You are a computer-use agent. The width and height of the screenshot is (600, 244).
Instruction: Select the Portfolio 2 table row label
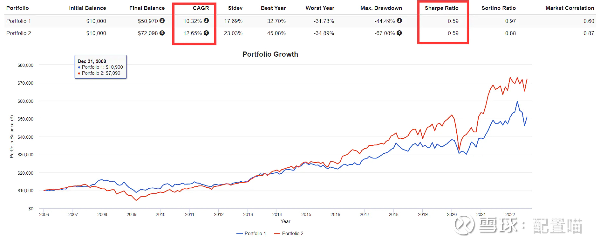point(19,33)
